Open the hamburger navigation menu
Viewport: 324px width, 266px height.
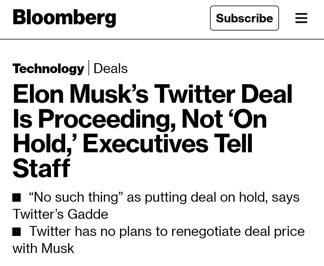(x=301, y=18)
